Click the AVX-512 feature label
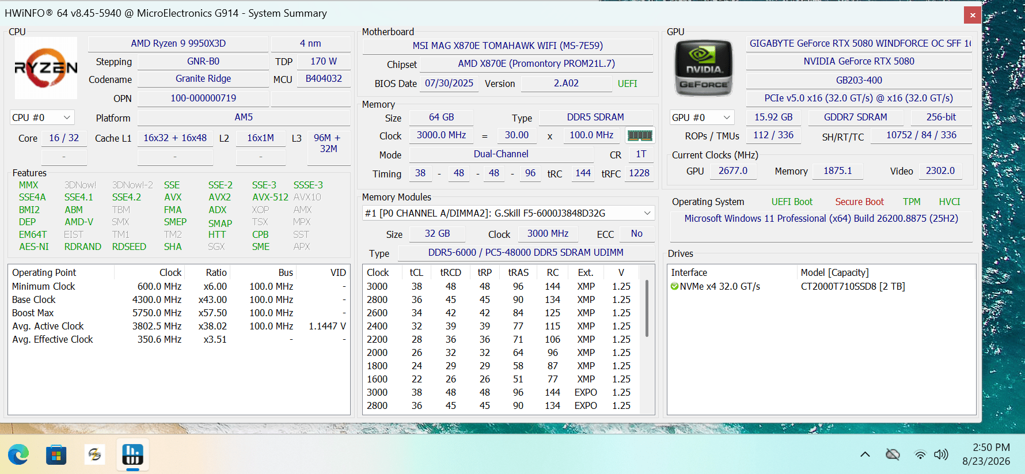1025x474 pixels. [270, 198]
